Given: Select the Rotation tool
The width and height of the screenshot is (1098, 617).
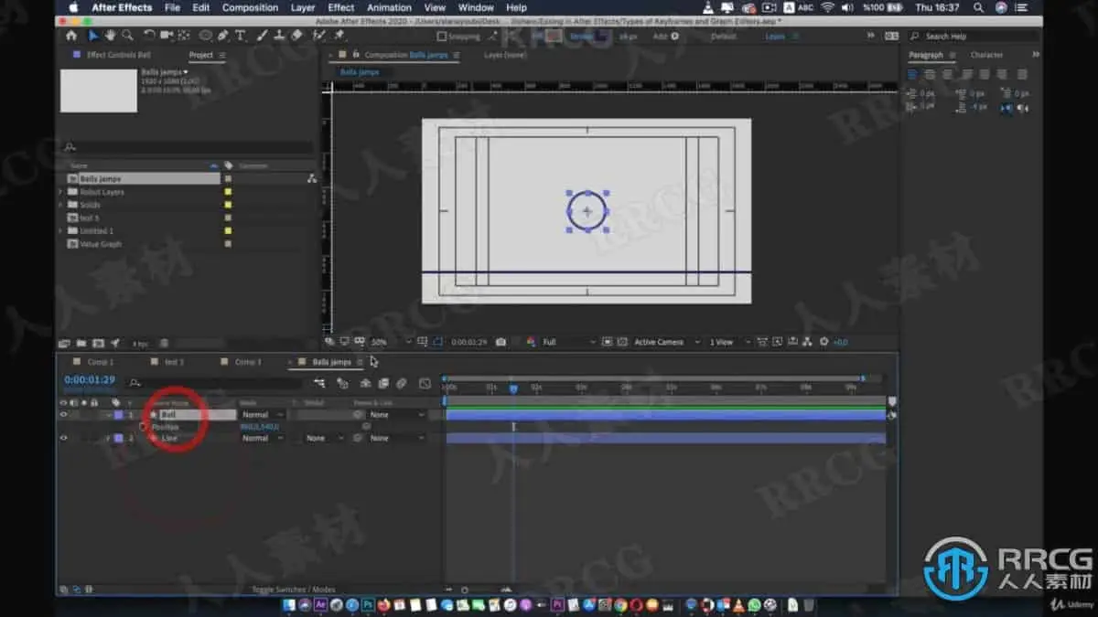Looking at the screenshot, I should pos(149,36).
